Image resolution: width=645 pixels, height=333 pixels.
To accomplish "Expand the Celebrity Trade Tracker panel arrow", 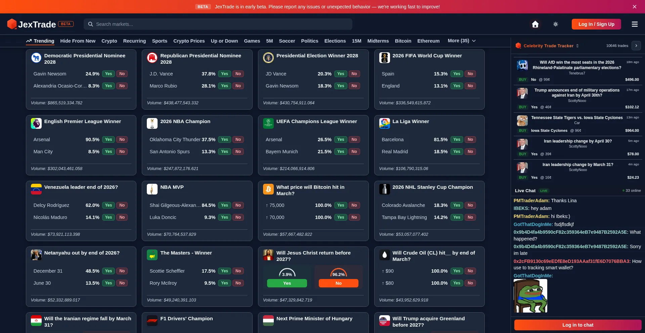I will click(636, 46).
